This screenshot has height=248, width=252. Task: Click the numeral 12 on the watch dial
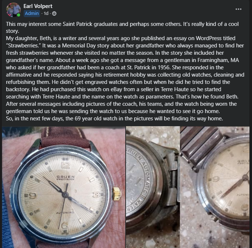[66, 165]
